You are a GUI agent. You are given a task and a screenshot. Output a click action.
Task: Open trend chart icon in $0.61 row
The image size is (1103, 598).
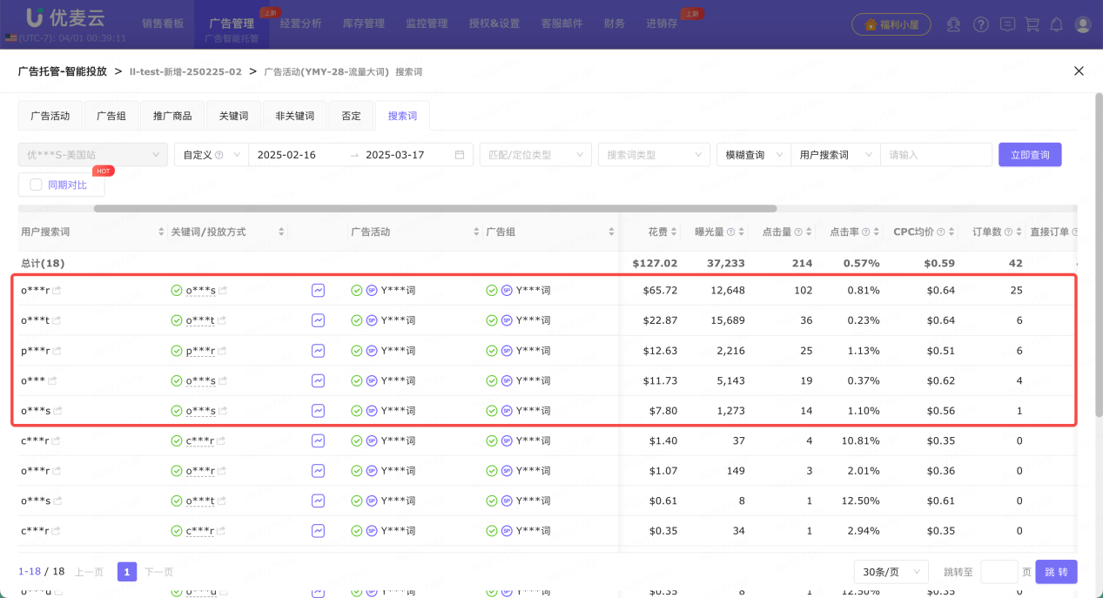point(318,501)
